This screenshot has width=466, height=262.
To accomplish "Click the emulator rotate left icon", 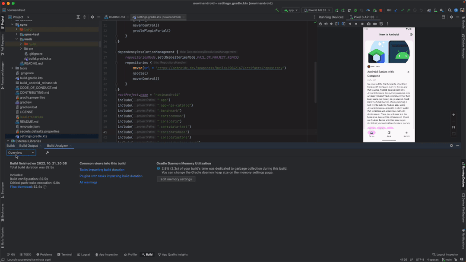I will click(x=337, y=24).
